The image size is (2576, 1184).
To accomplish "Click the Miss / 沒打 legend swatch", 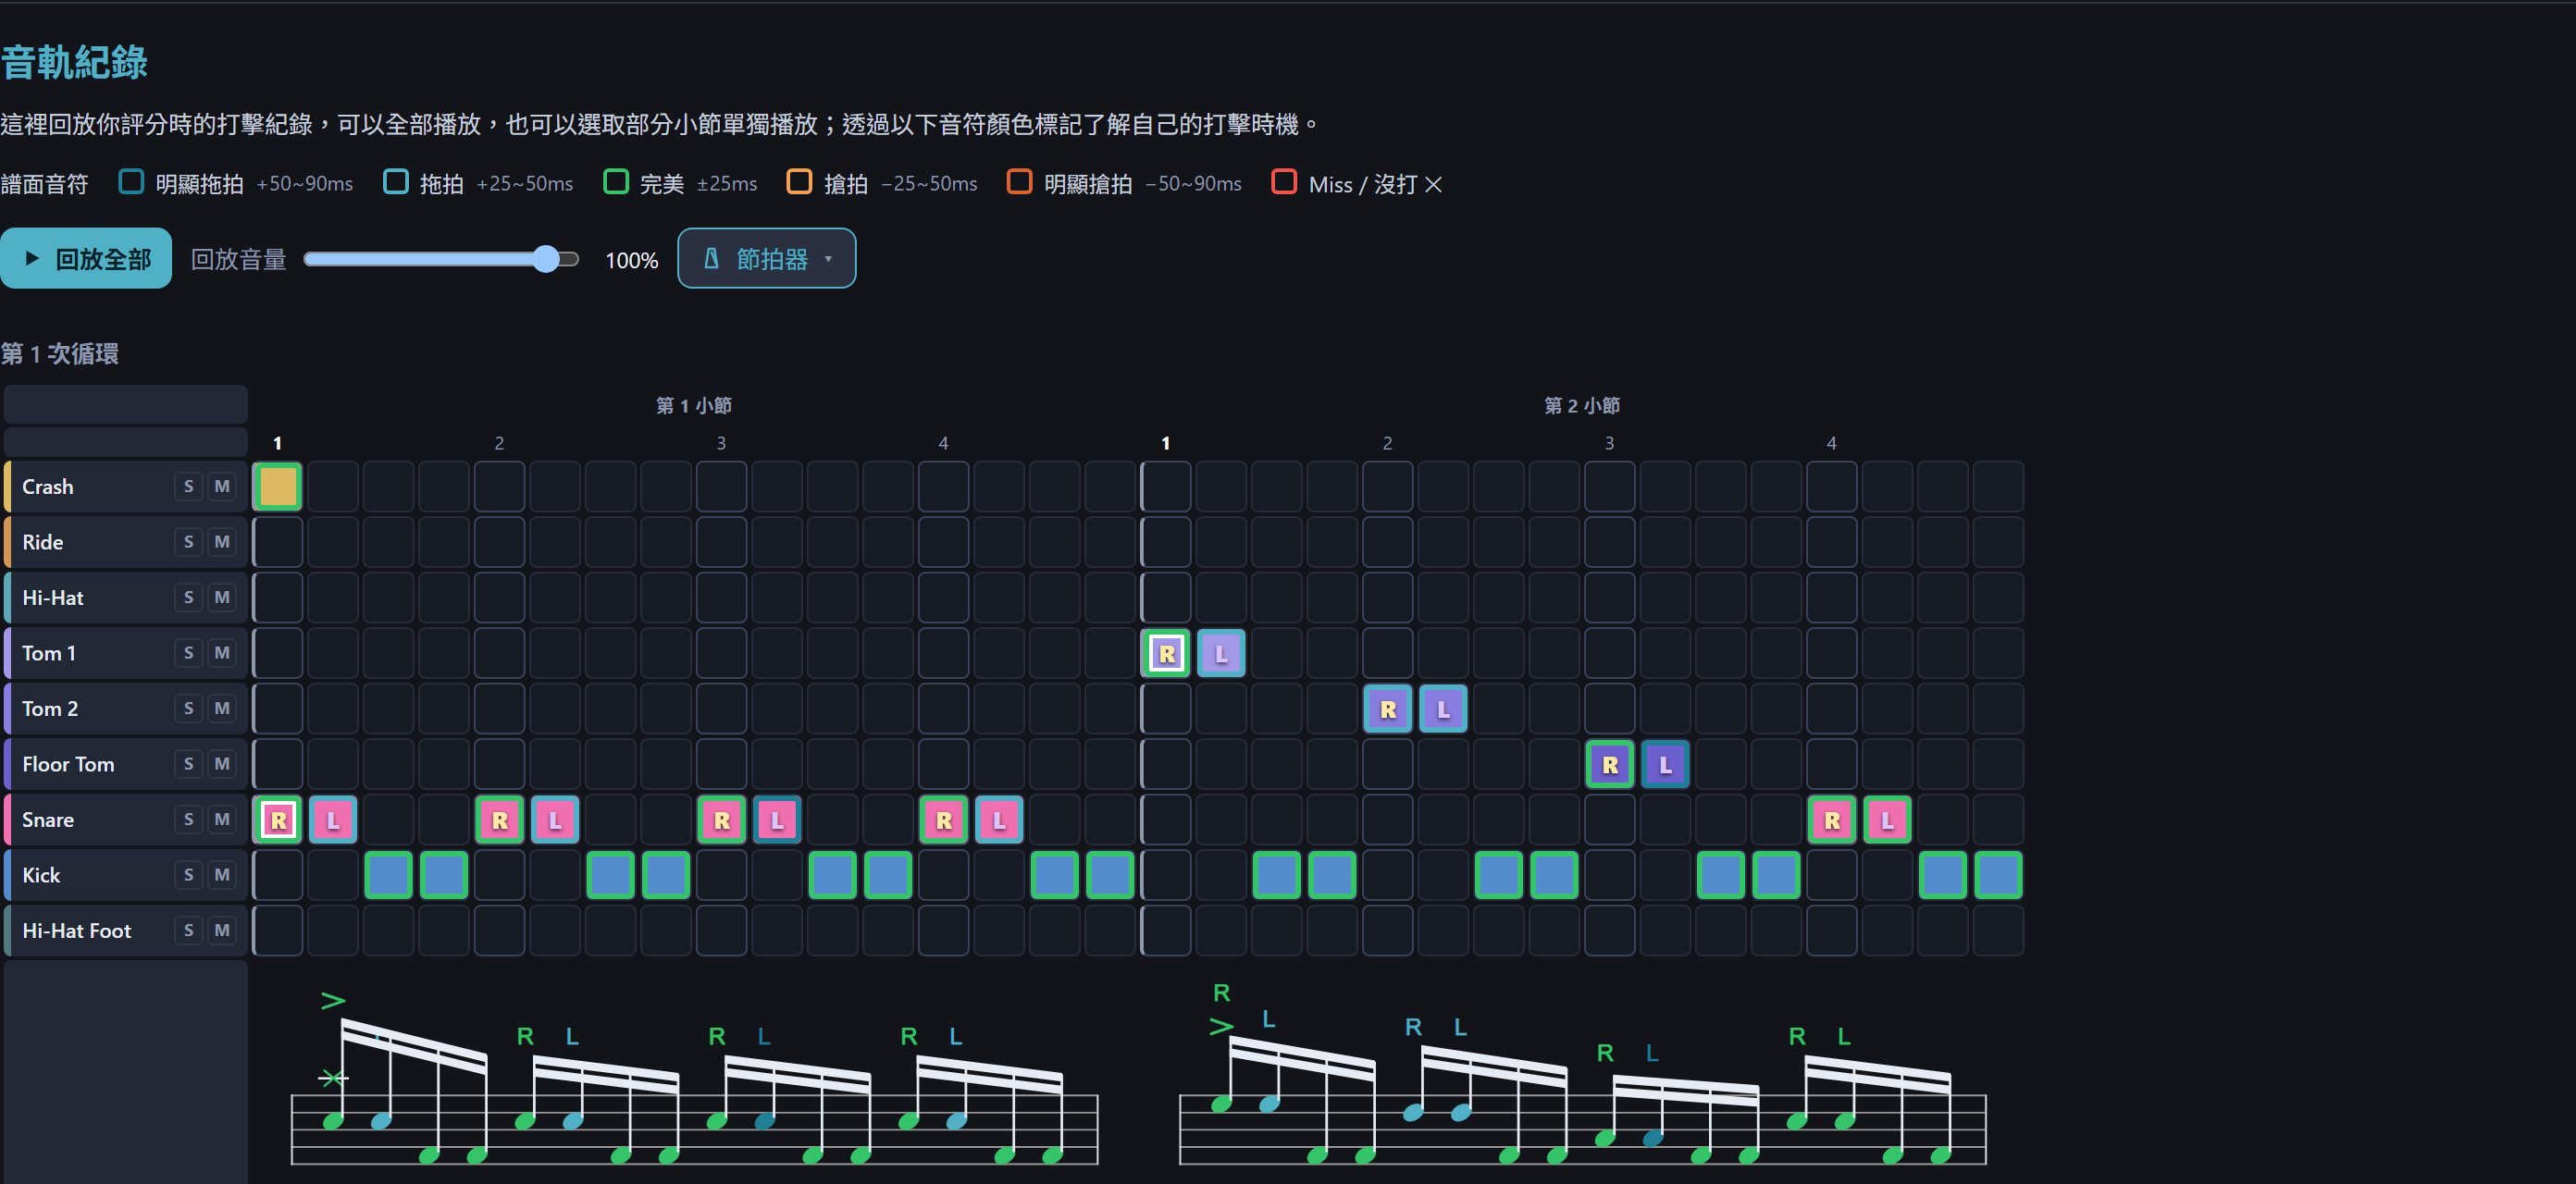I will (1284, 182).
